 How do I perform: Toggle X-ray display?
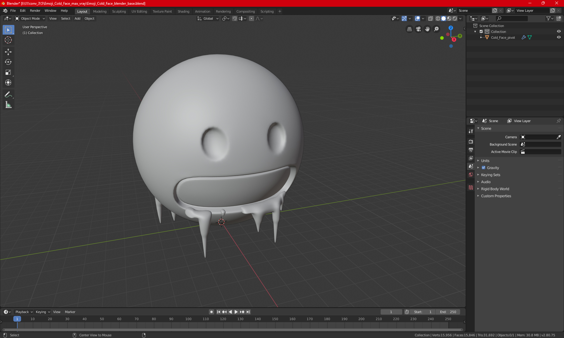431,18
